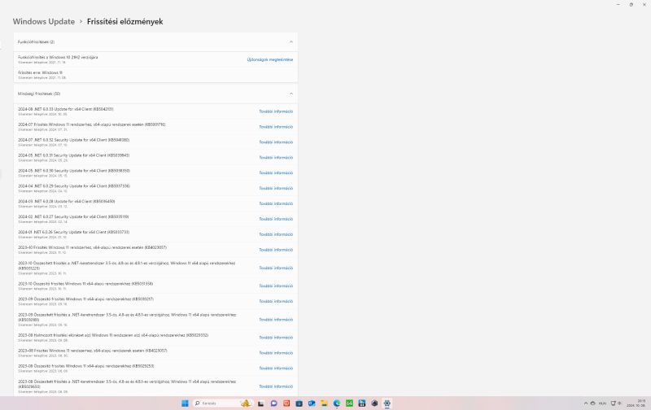Viewport: 651px width, 410px height.
Task: Select 2023-08 Összesítő frissítés KB5029253 entry
Action: coord(155,368)
